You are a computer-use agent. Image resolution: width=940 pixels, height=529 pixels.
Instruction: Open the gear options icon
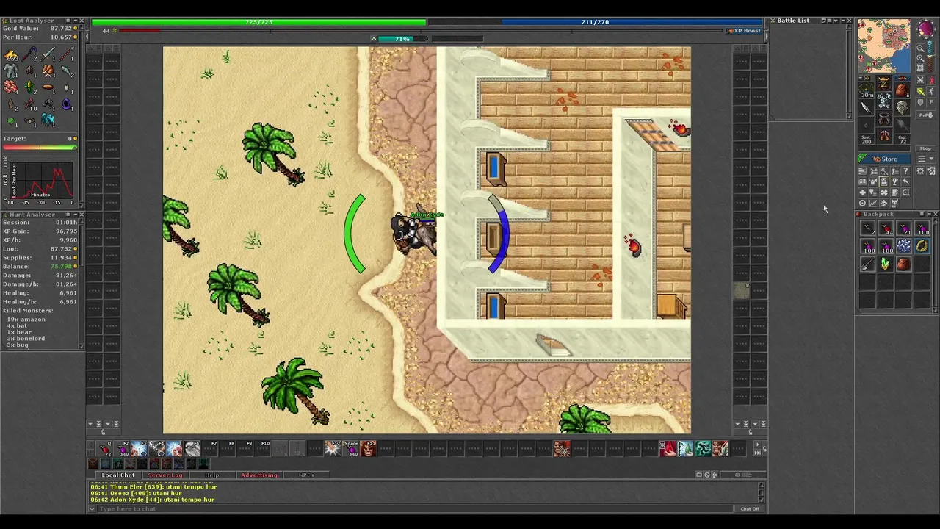pos(920,170)
